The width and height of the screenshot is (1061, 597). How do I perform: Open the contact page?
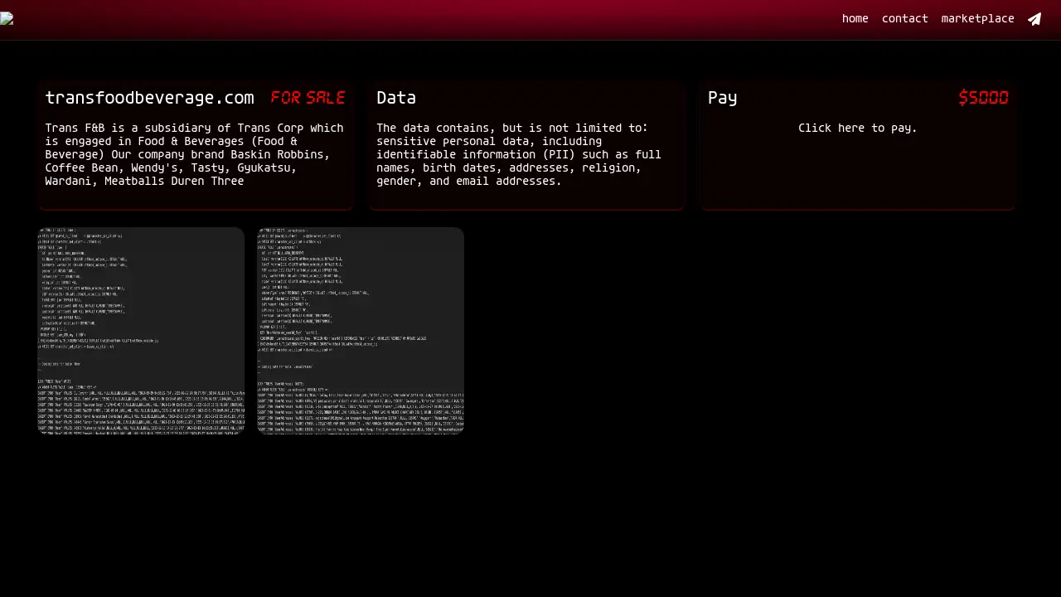(904, 18)
